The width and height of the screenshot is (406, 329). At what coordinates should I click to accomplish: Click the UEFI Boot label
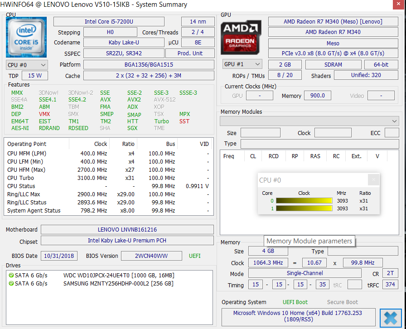pyautogui.click(x=295, y=302)
